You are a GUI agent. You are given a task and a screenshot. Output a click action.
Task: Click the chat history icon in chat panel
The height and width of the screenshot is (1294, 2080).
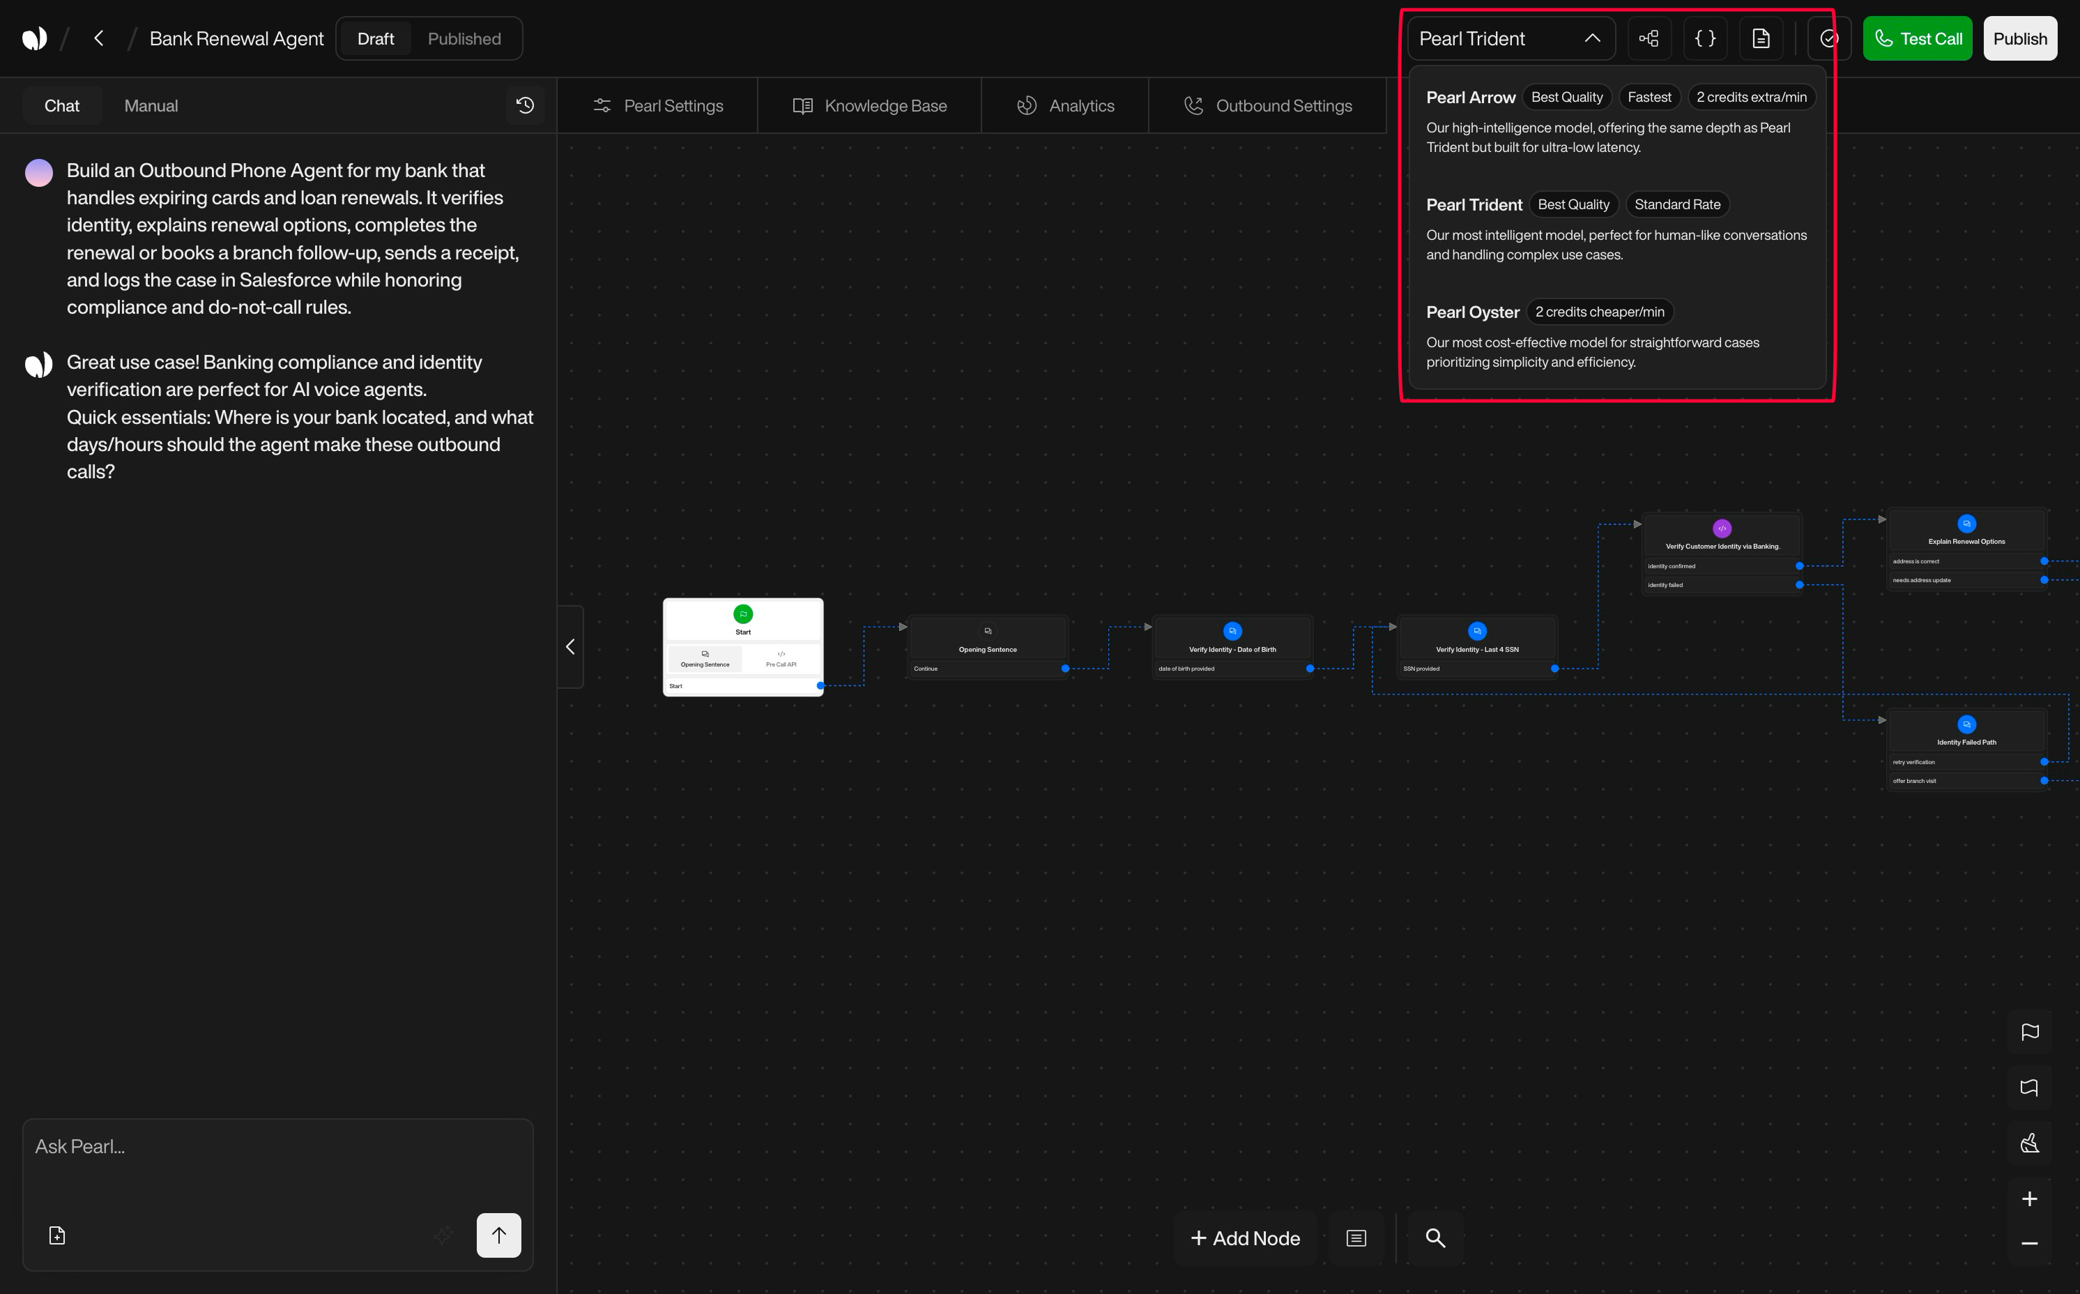pyautogui.click(x=526, y=105)
